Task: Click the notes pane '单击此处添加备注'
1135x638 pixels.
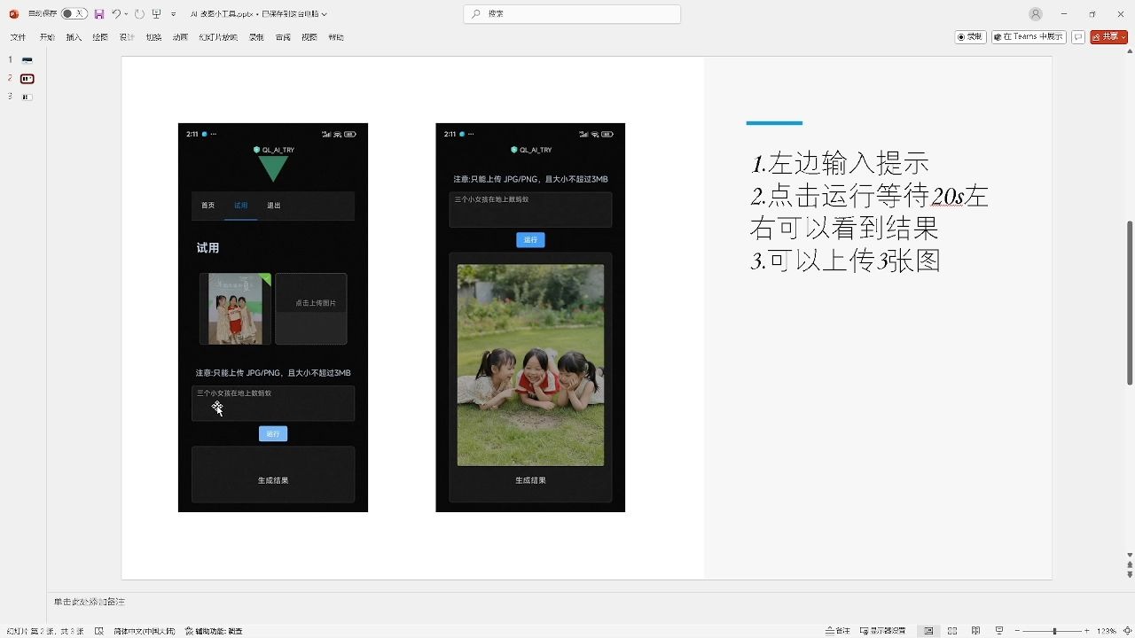Action: point(89,602)
